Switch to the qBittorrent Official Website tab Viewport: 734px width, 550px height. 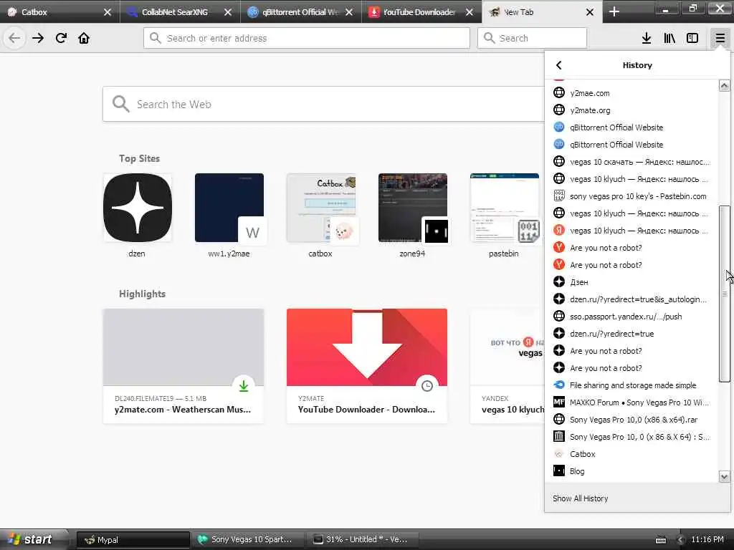pyautogui.click(x=294, y=12)
